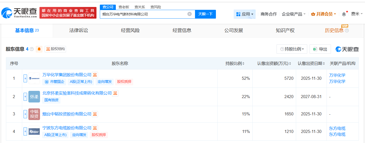The image size is (365, 143).
Task: Export shareholder list with 导出 button
Action: pyautogui.click(x=320, y=49)
